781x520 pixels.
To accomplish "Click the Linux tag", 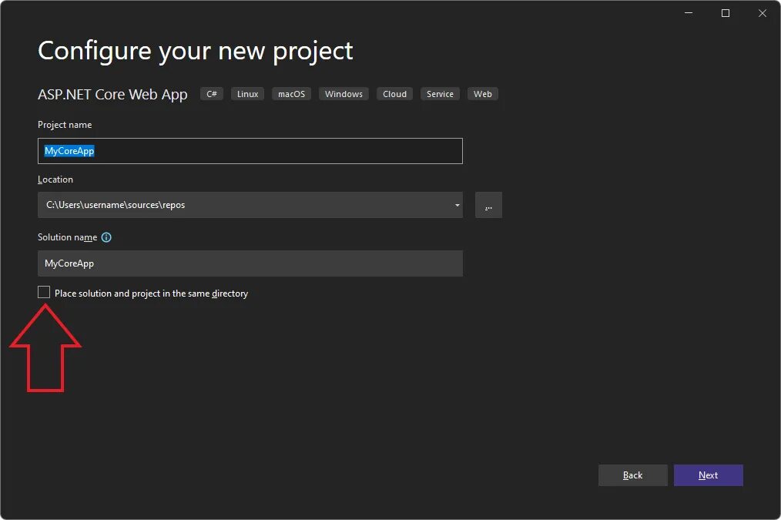I will (247, 94).
